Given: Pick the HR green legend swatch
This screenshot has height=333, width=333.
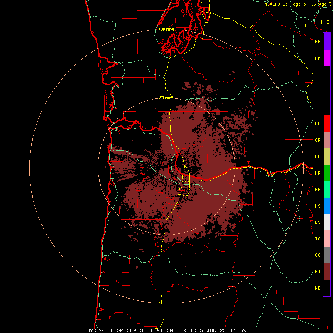Looking at the screenshot, I should (327, 173).
